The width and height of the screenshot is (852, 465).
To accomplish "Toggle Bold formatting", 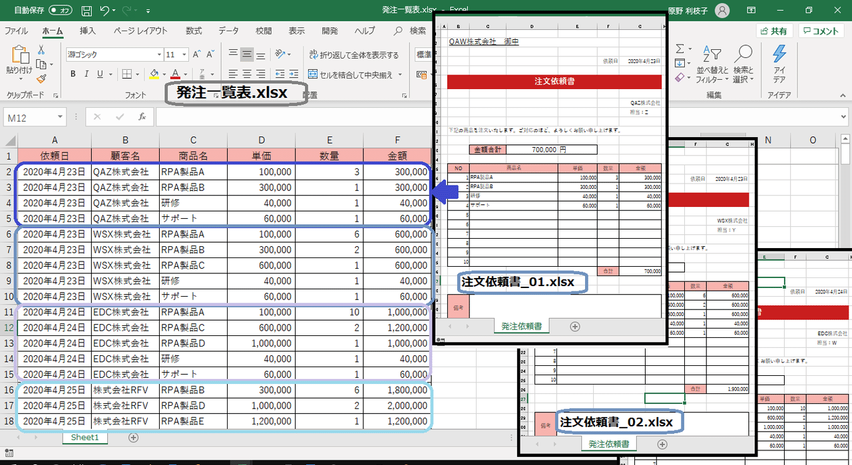I will click(x=72, y=74).
